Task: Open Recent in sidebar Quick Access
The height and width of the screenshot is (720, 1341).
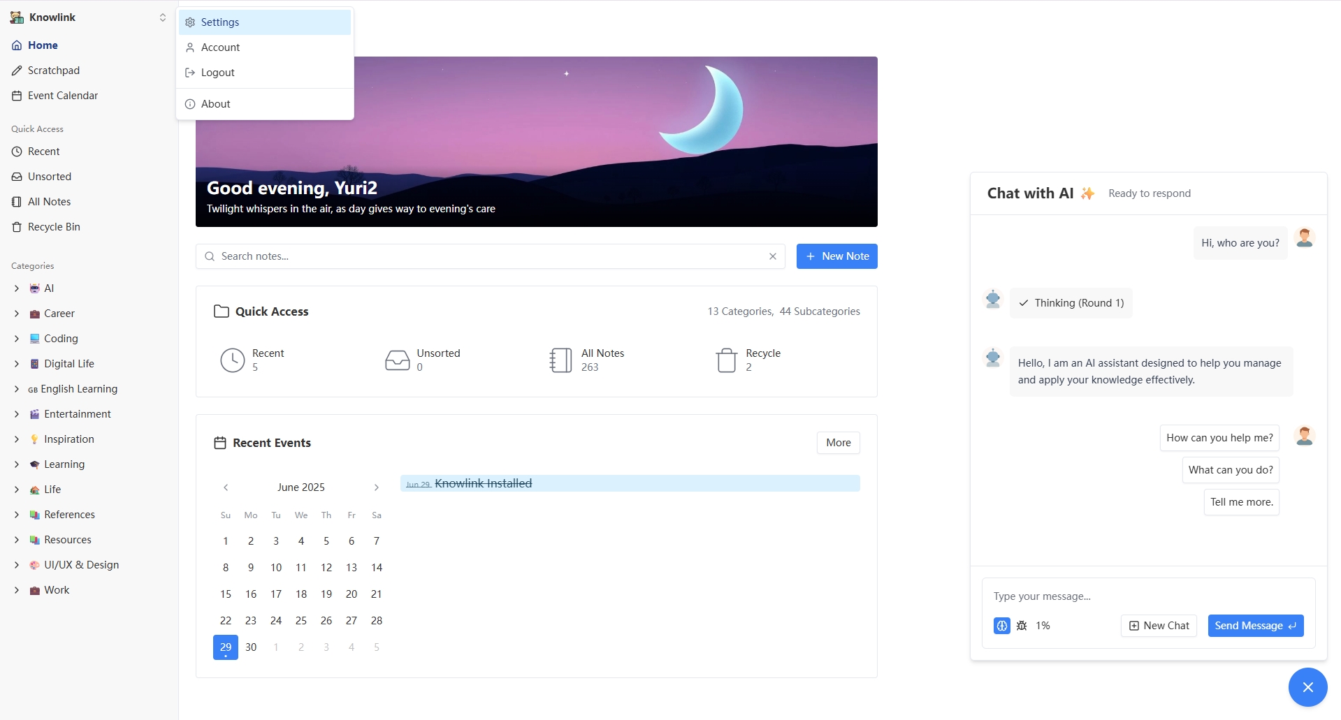Action: [89, 152]
